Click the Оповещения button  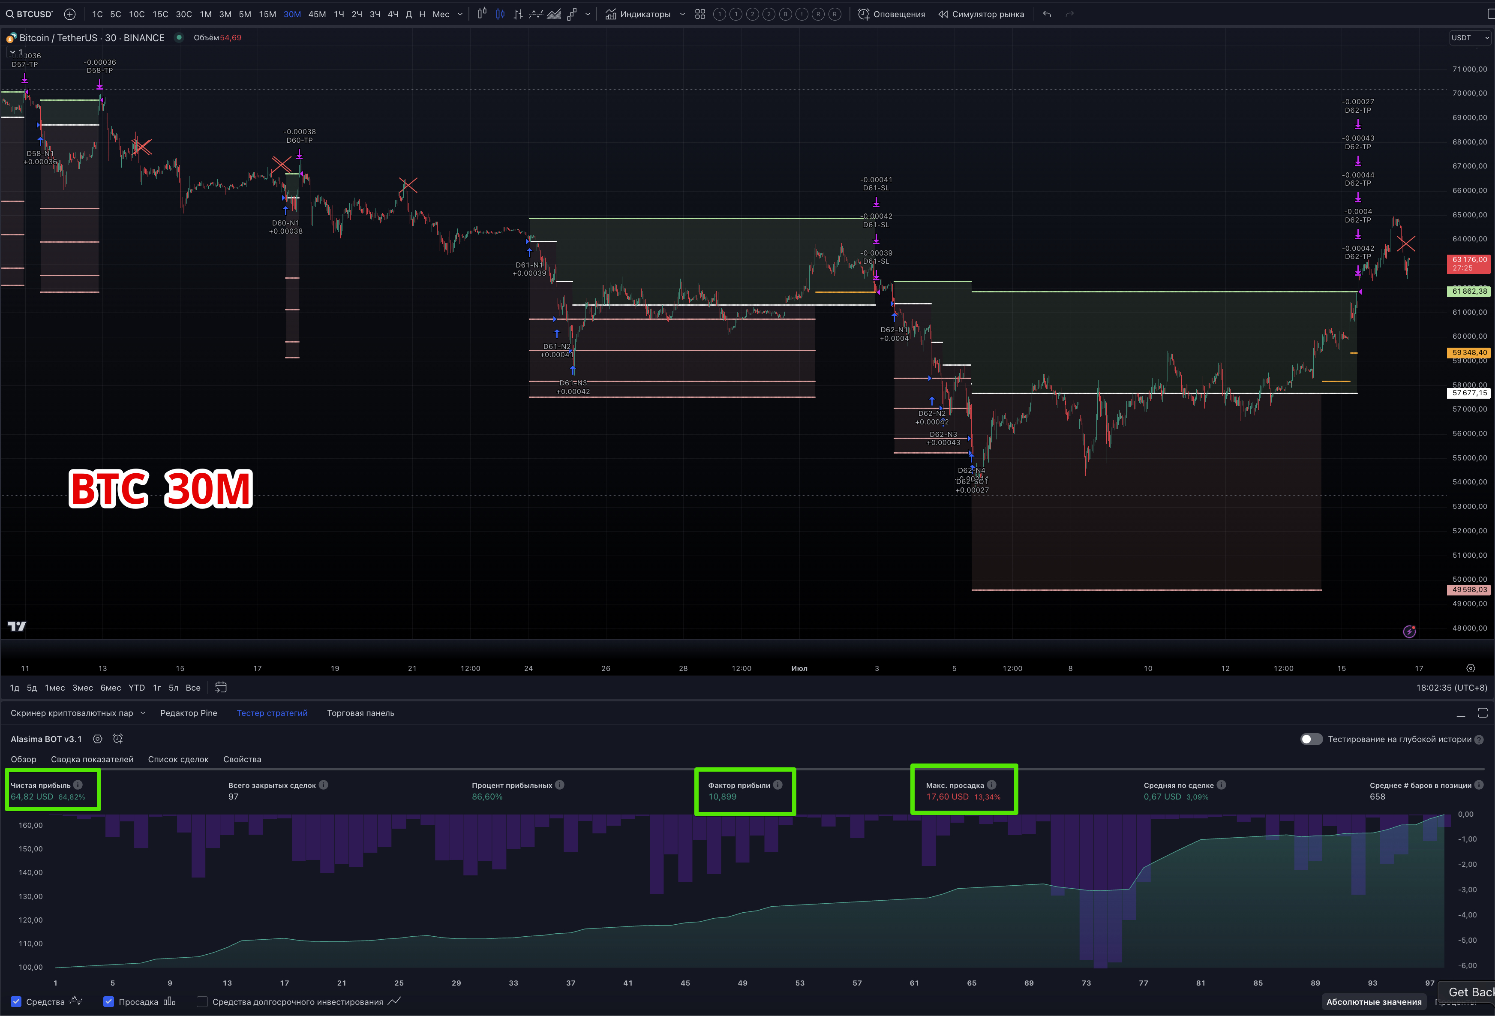click(x=892, y=14)
